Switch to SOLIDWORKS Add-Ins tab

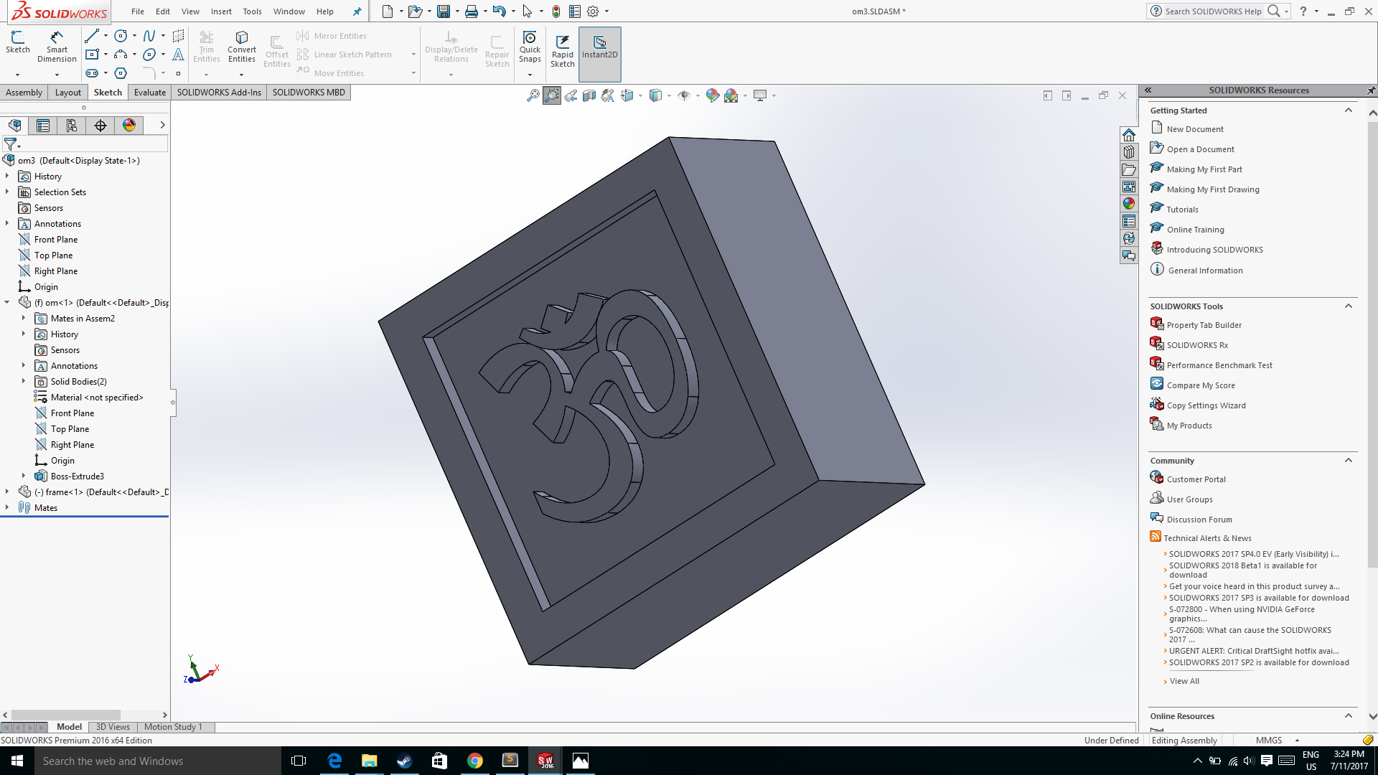click(219, 93)
